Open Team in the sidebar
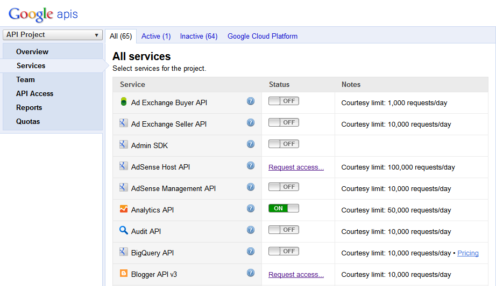The width and height of the screenshot is (496, 286). click(x=26, y=79)
